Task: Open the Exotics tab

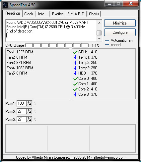Action: [58, 14]
